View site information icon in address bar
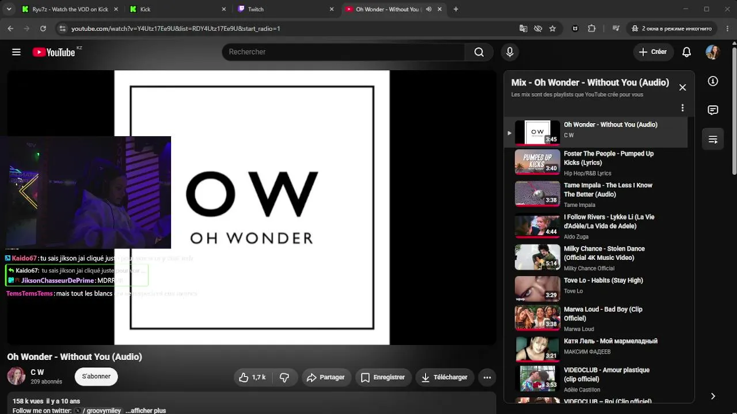Screen dimensions: 737x414 pyautogui.click(x=62, y=28)
